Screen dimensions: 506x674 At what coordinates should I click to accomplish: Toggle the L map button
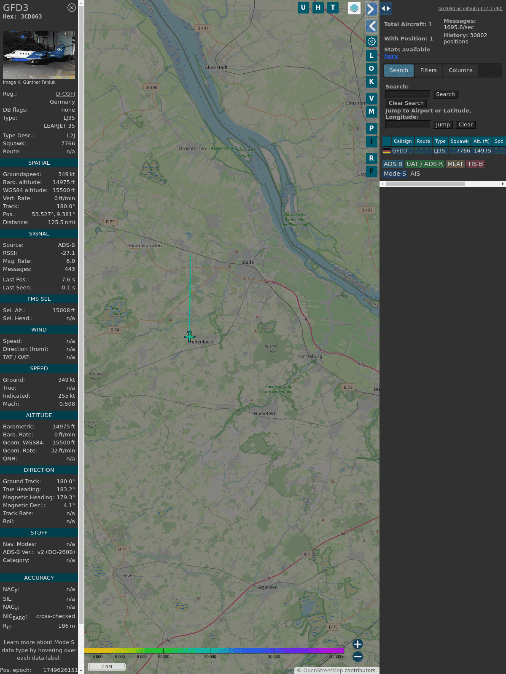371,56
